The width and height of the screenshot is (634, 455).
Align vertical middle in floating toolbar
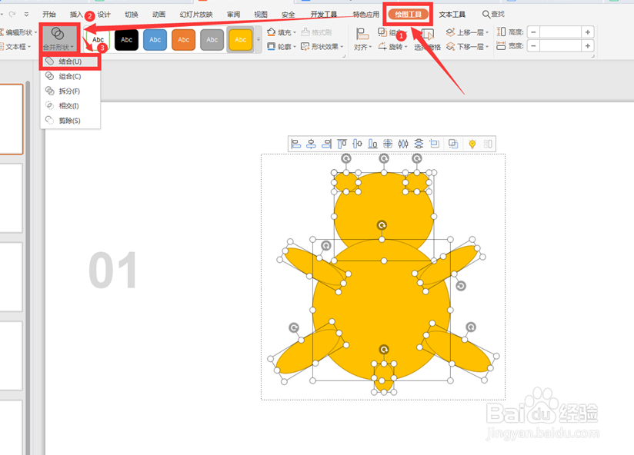tap(358, 144)
